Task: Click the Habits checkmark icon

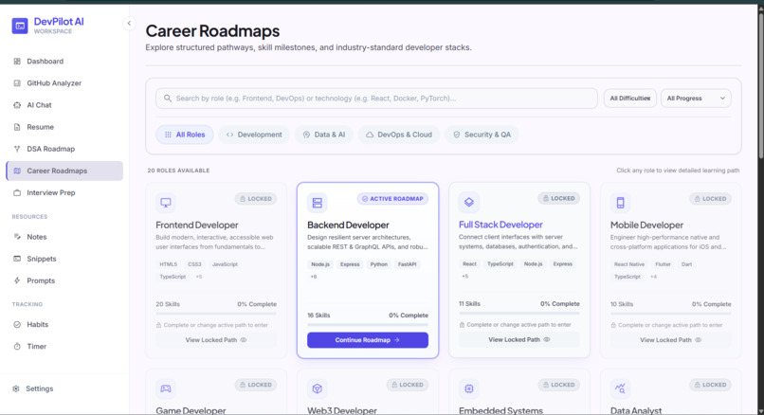Action: pyautogui.click(x=17, y=324)
